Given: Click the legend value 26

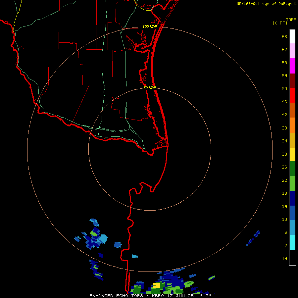Looking at the screenshot, I should pos(284,167).
